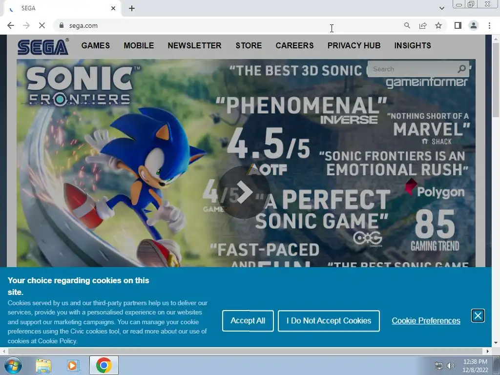Viewport: 500px width, 375px height.
Task: Close the SEGA tab
Action: (x=113, y=8)
